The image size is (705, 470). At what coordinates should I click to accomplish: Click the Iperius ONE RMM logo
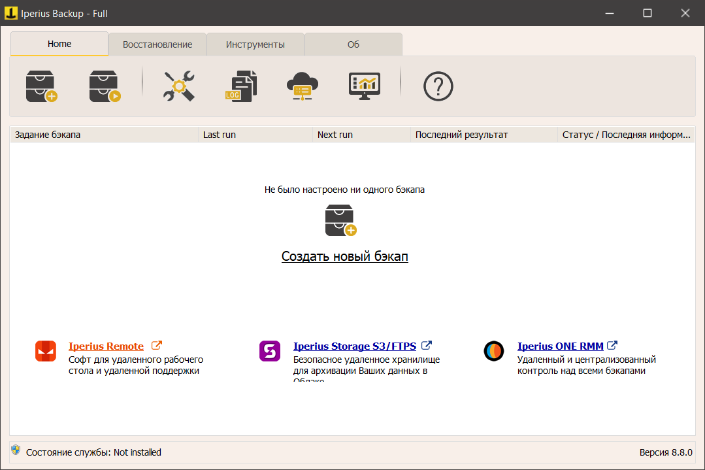[x=494, y=351]
